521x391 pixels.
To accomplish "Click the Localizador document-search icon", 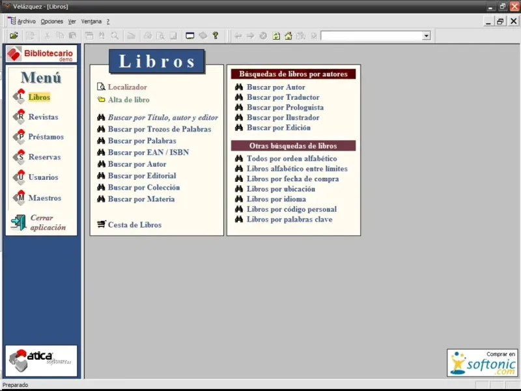I will pos(101,87).
